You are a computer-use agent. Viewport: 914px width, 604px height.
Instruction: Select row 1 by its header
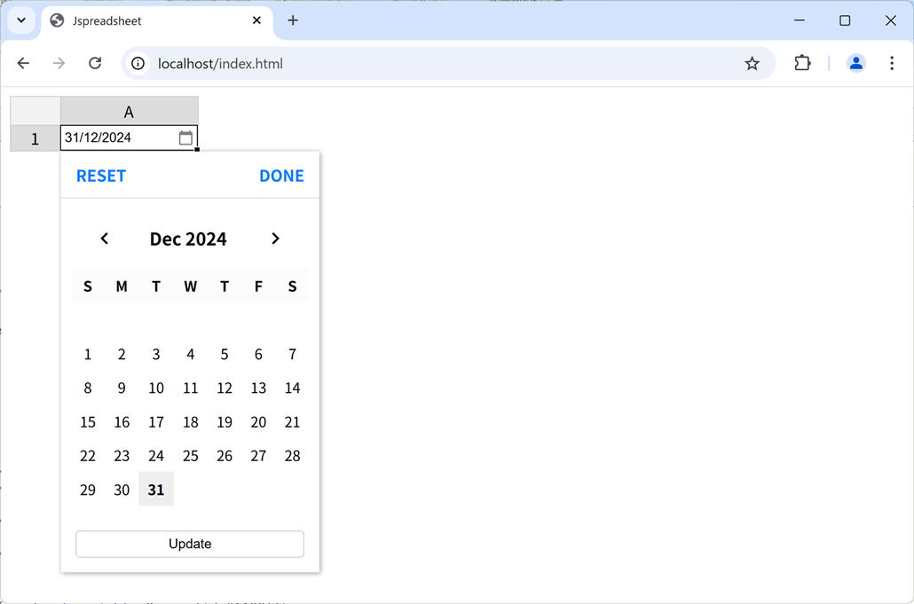(34, 137)
